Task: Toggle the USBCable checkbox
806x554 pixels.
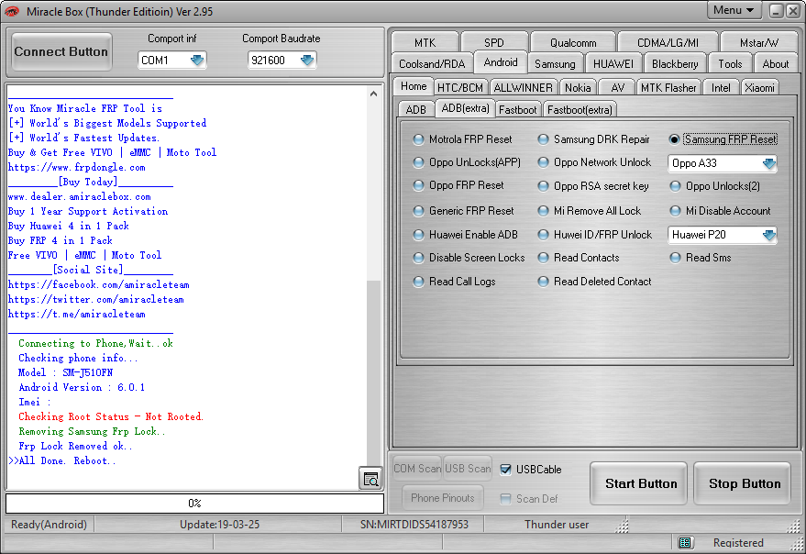Action: [506, 469]
